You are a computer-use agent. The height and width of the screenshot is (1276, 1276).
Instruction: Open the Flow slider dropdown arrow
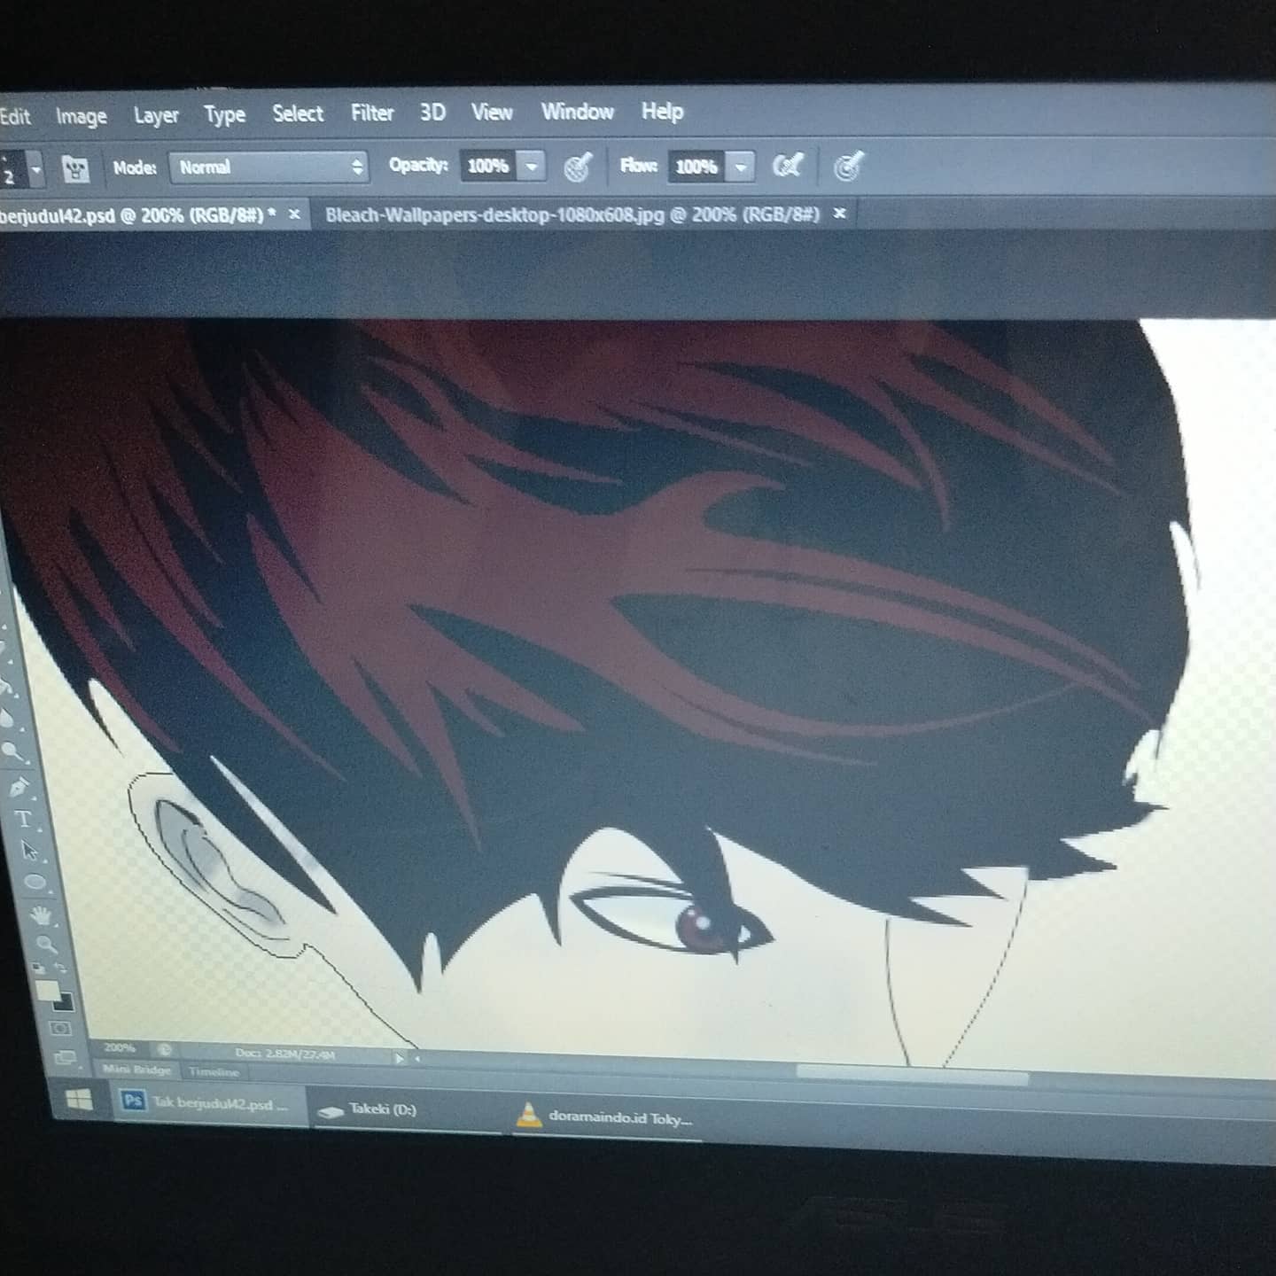[x=741, y=166]
